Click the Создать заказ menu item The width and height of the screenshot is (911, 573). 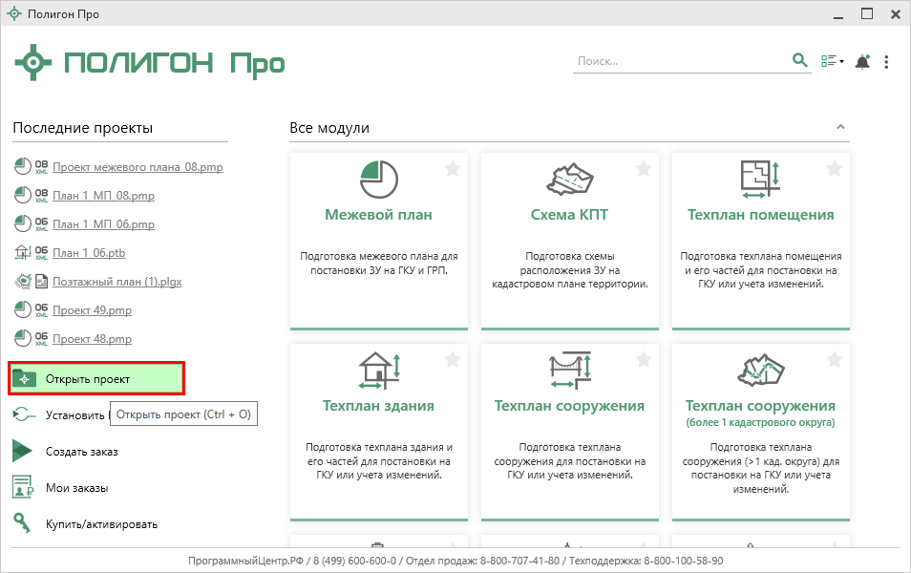tap(82, 452)
